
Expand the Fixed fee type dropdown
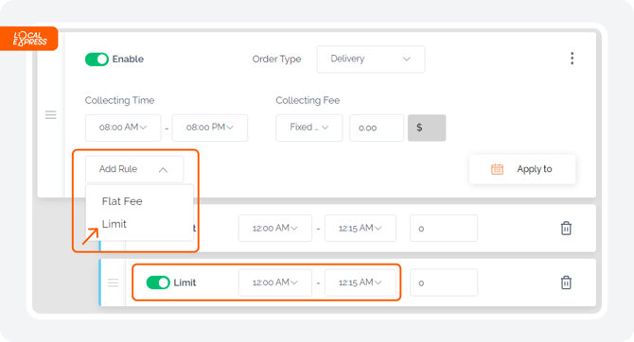[x=309, y=128]
